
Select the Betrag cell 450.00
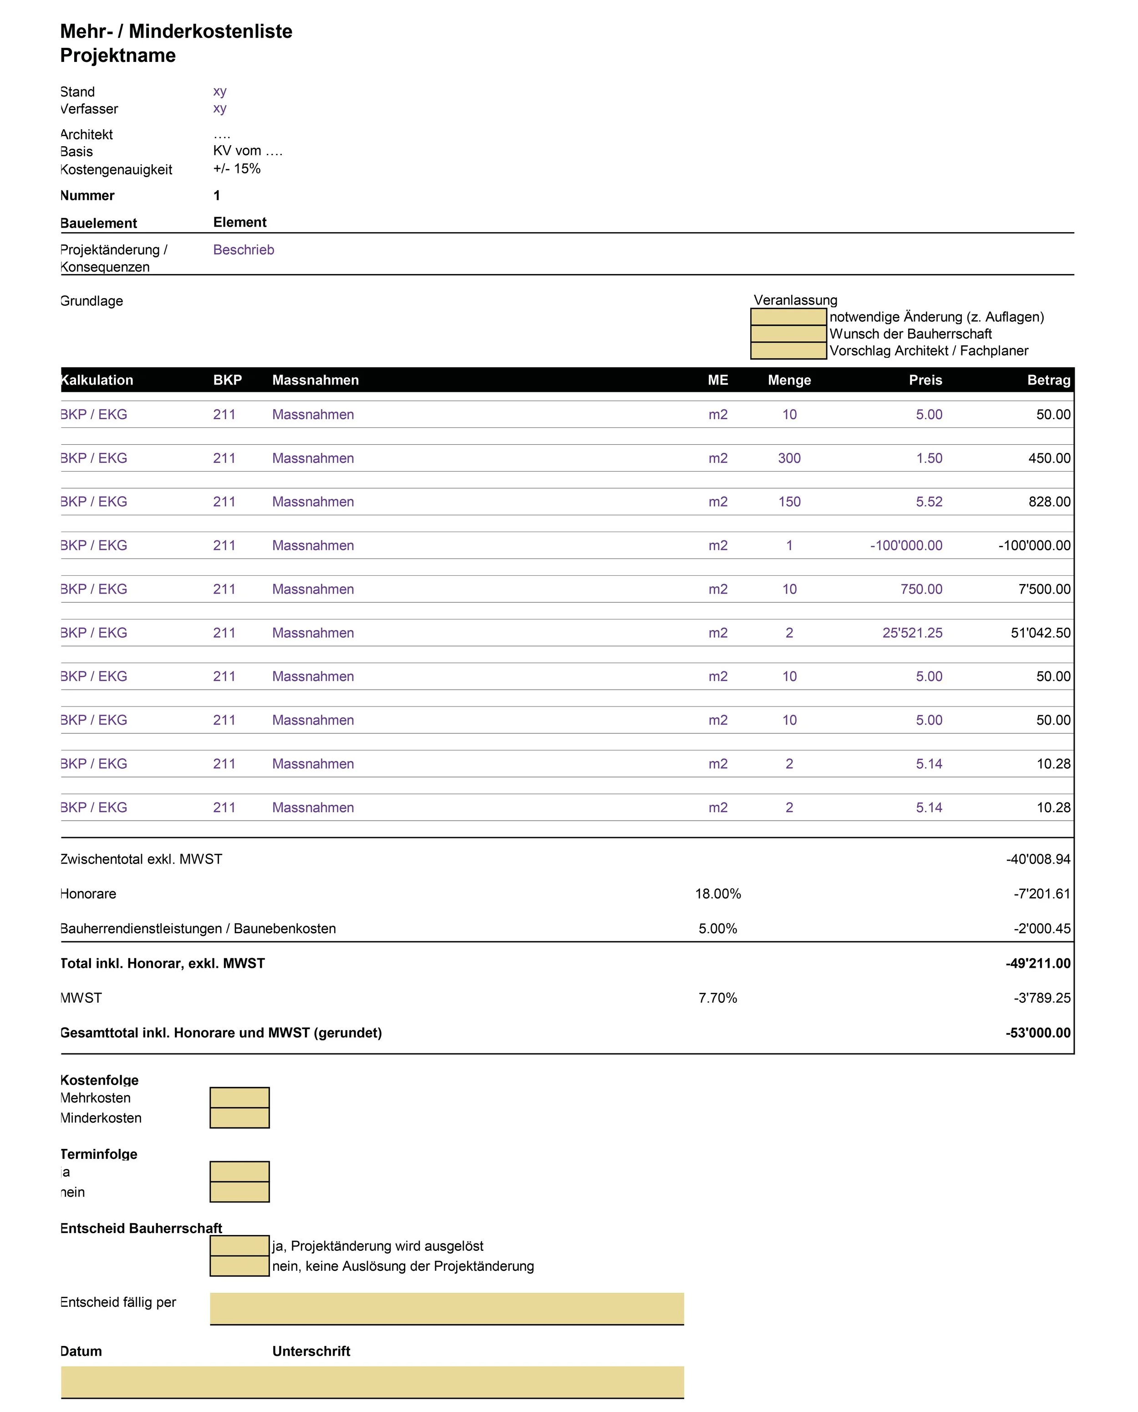click(x=1049, y=458)
